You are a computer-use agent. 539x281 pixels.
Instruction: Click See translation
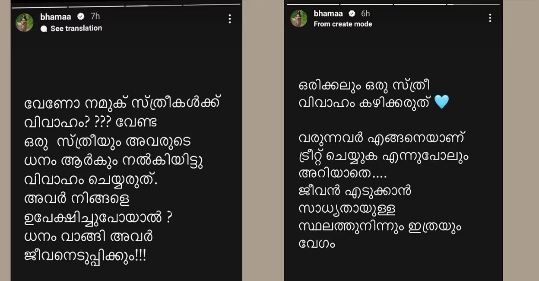76,29
